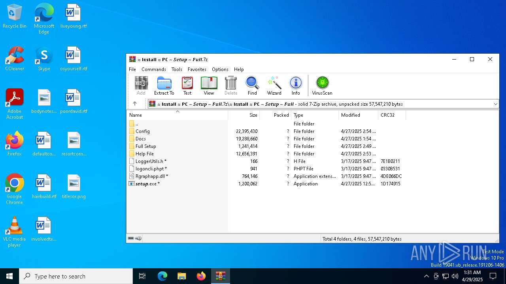Start VirusScan on the archive
Viewport: 506px width, 284px height.
[322, 86]
